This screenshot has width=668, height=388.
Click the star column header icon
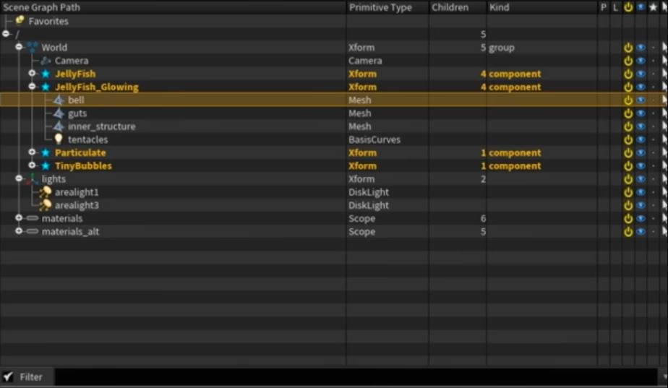[653, 7]
